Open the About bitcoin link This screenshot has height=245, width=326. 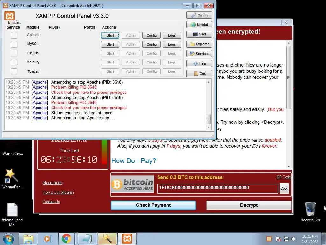(x=53, y=183)
